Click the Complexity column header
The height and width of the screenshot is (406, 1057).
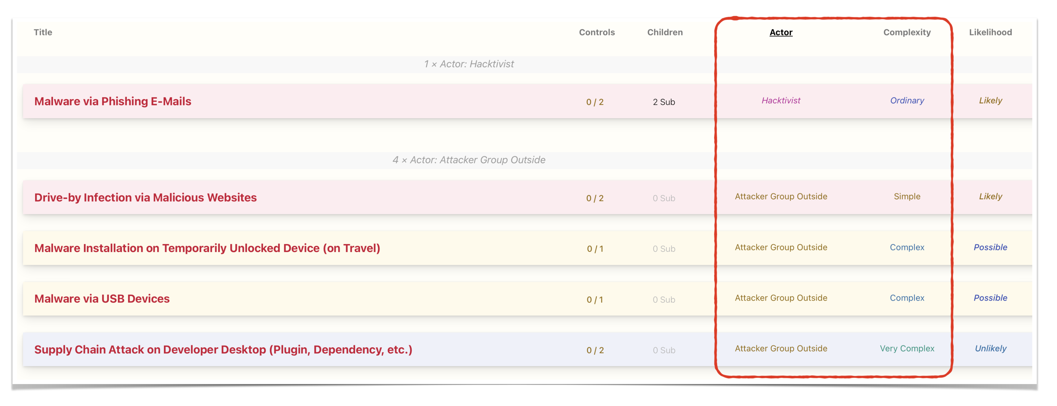[x=906, y=32]
